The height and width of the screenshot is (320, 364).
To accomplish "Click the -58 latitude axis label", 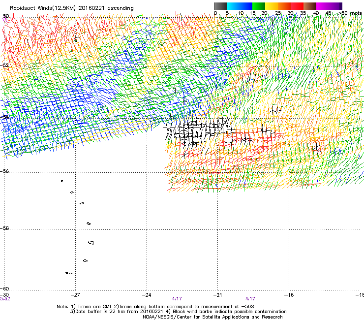I will click(x=4, y=228).
